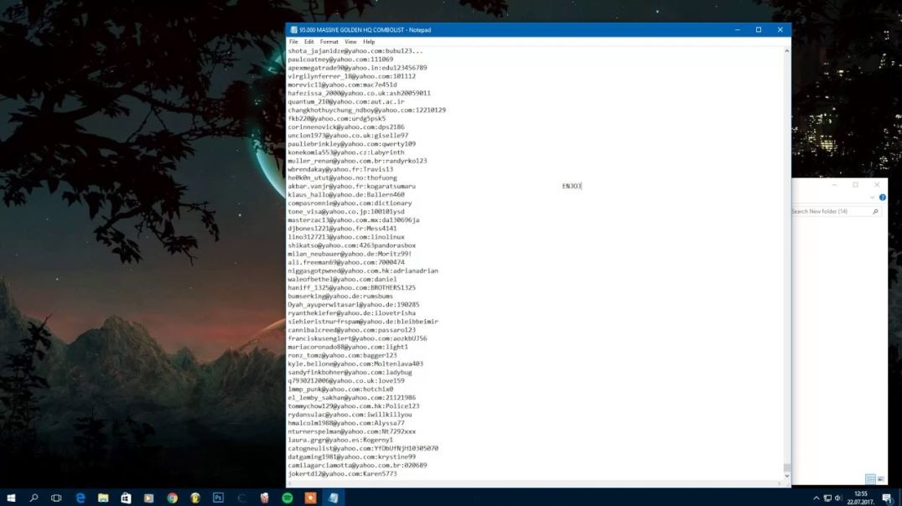Click the Notepad vertical scrollbar thumb
The height and width of the screenshot is (506, 902).
coord(787,467)
